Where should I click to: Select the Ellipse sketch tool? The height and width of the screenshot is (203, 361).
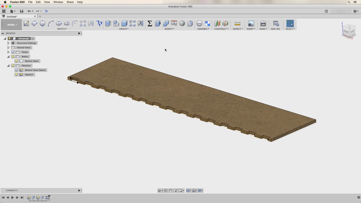(x=59, y=24)
